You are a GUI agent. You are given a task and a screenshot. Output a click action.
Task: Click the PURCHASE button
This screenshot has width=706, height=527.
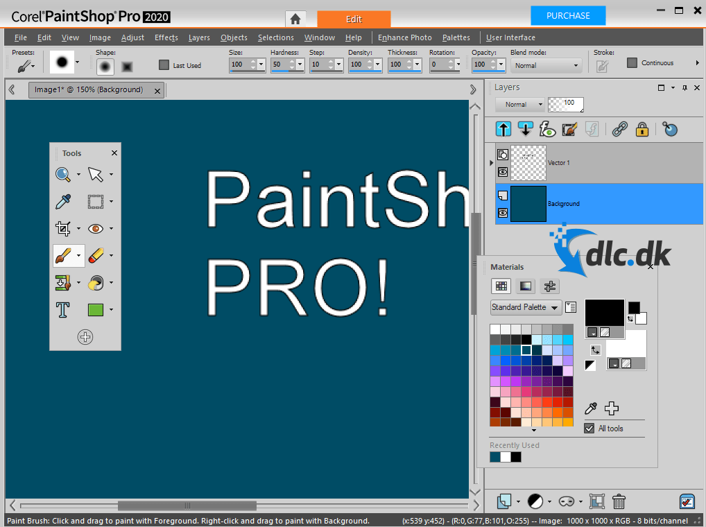pos(567,15)
